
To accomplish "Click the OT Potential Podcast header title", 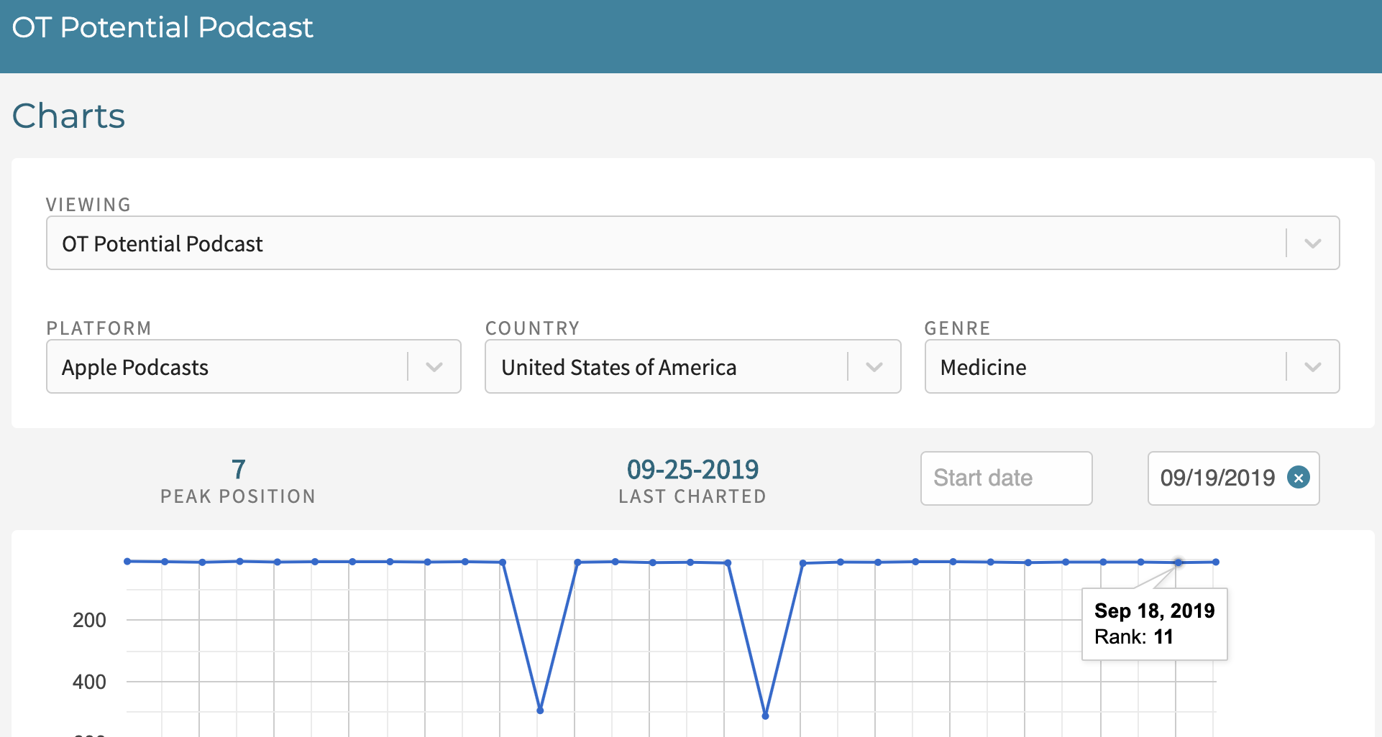I will pos(163,27).
